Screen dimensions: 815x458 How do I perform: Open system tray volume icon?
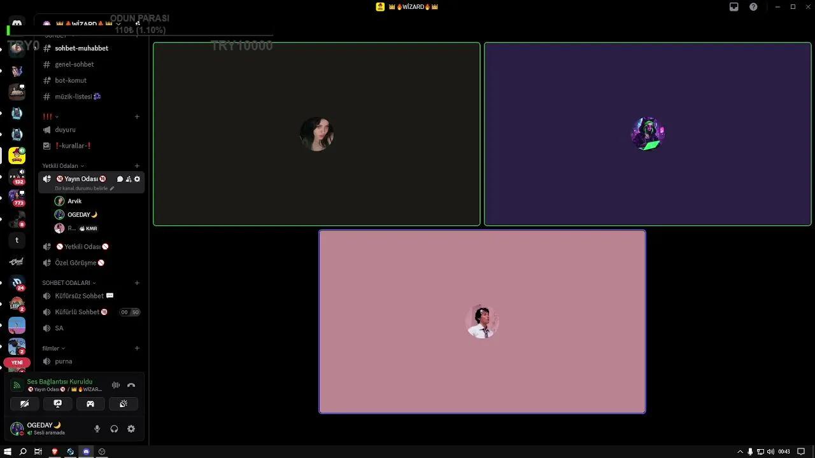point(770,452)
